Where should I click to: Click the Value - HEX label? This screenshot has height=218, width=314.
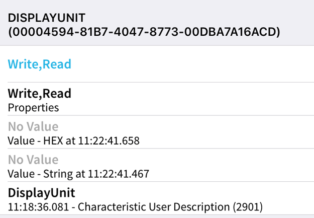[x=36, y=140]
